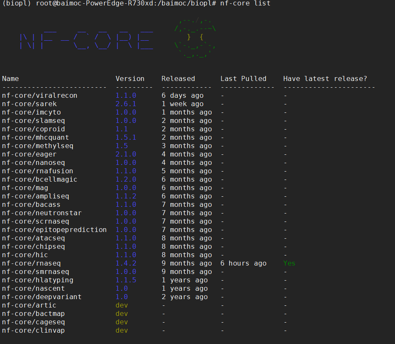395x344 pixels.
Task: Click the '6 hours ago' last pulled text
Action: 243,263
